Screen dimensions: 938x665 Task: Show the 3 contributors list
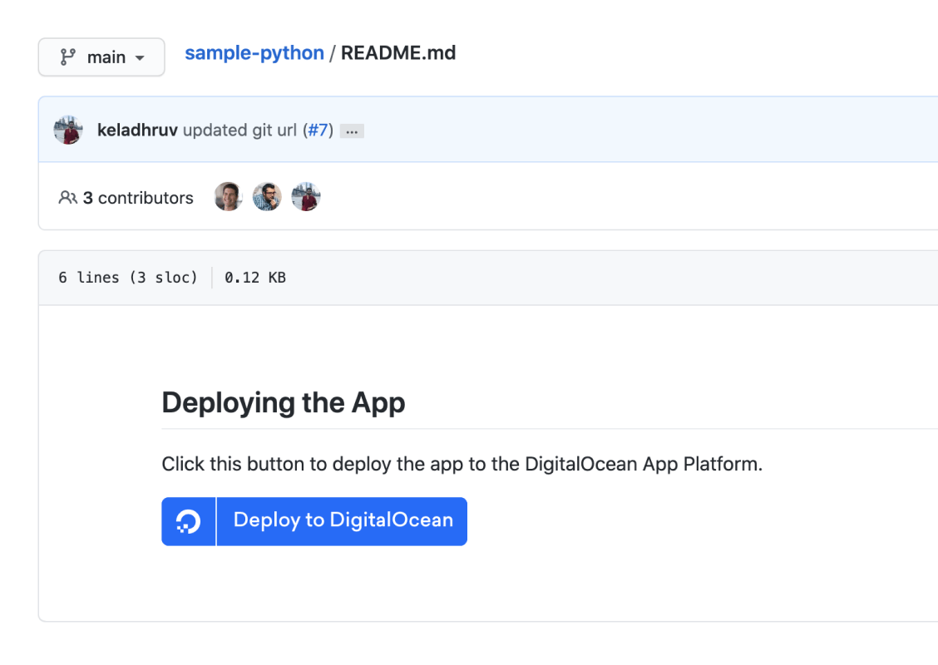[137, 198]
